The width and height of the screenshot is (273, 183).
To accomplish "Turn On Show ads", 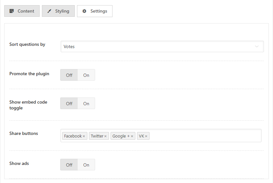I will [x=86, y=165].
